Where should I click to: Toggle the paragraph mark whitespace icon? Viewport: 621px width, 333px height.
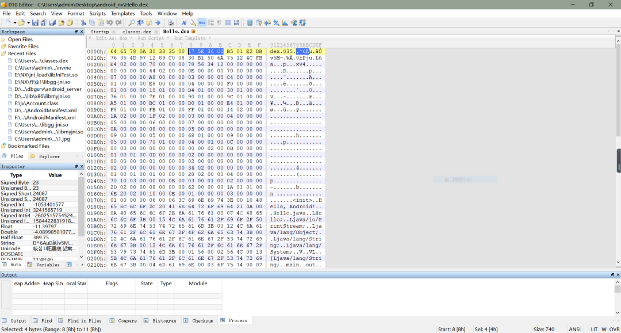pyautogui.click(x=219, y=22)
